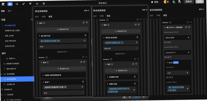
Task: Remove the 当前用户数据/用户头像 tag
Action: [65, 87]
